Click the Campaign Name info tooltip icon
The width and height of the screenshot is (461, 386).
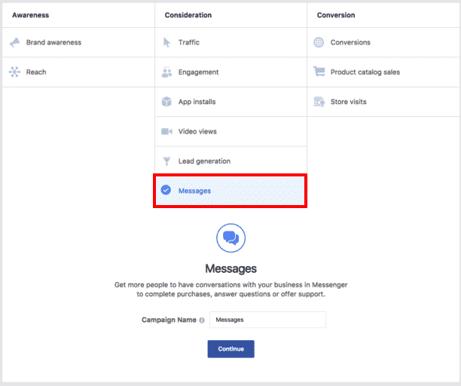(x=202, y=320)
